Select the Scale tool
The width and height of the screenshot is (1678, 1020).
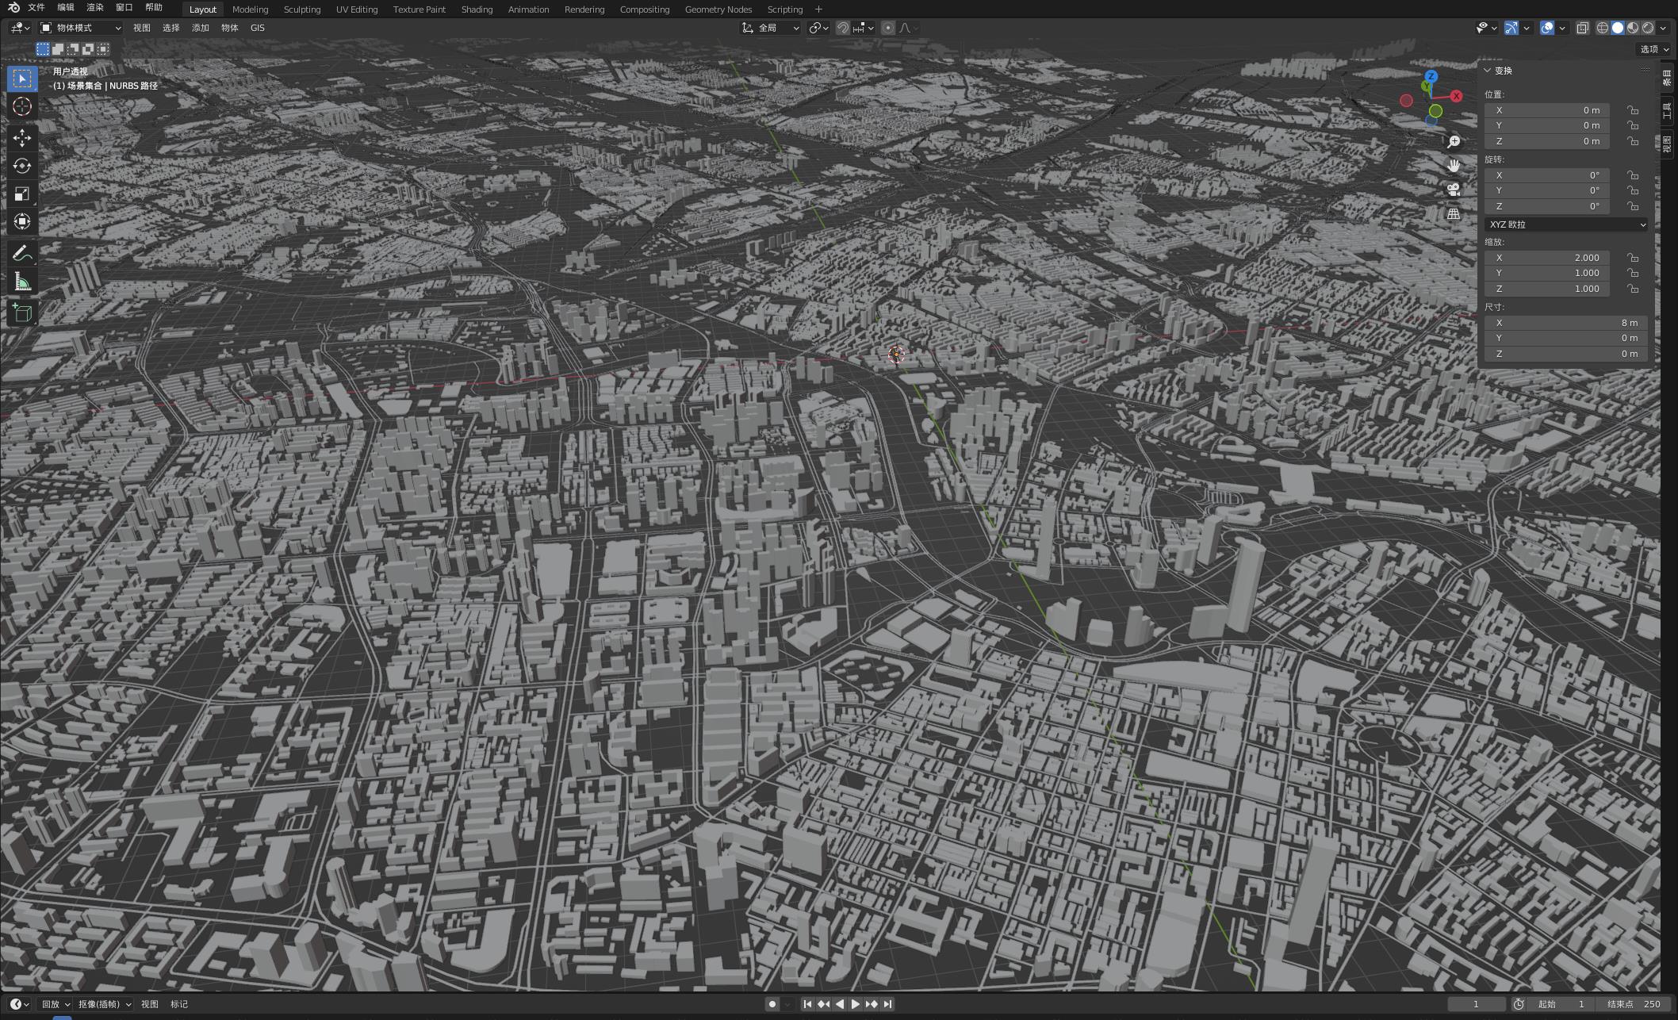[x=22, y=194]
